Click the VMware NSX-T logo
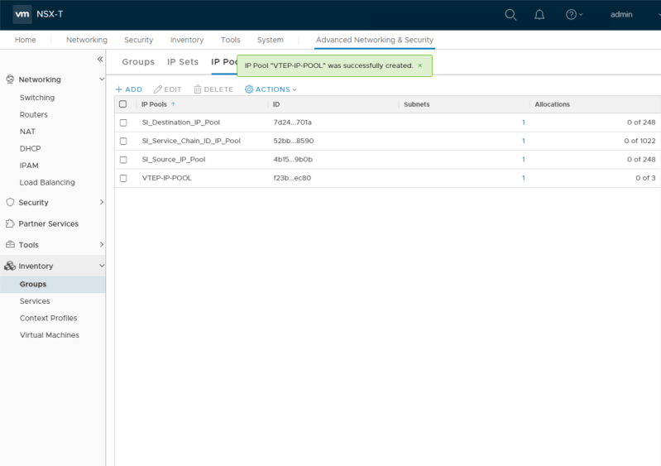661x466 pixels. coord(23,14)
